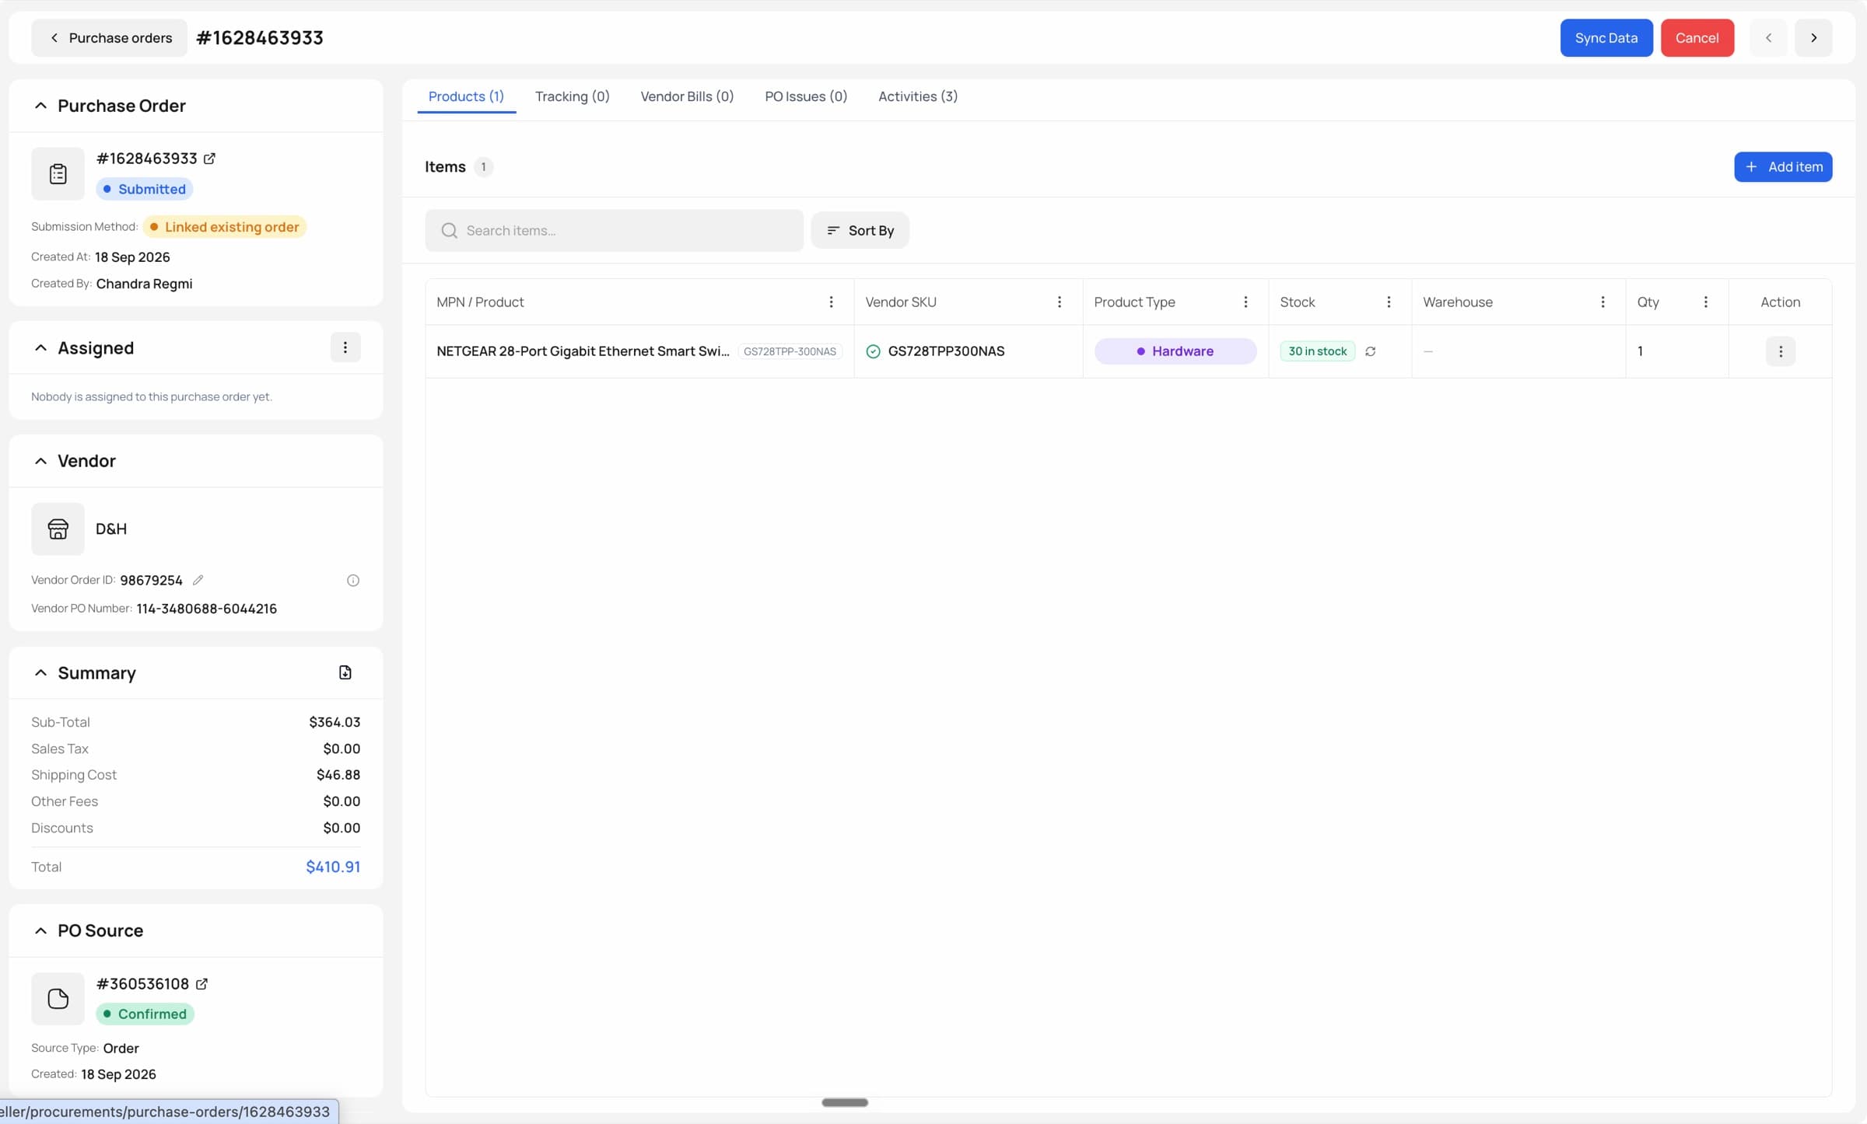Refresh stock icon next to 30 in stock
The height and width of the screenshot is (1124, 1867).
pyautogui.click(x=1371, y=351)
